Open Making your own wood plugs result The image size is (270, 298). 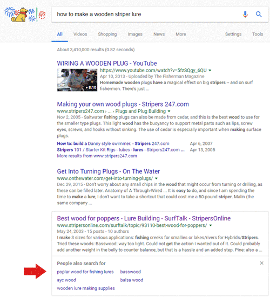(123, 104)
